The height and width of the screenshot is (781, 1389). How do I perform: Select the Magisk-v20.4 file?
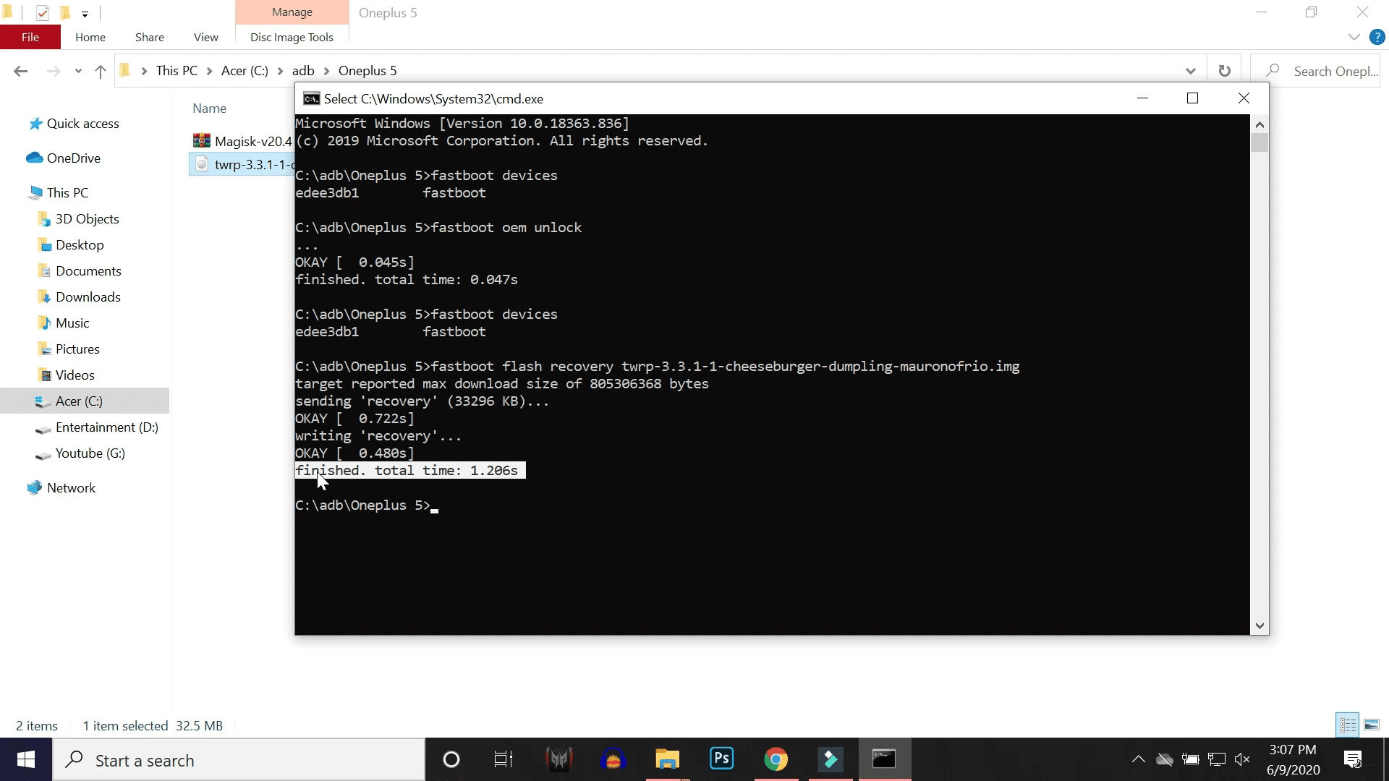(242, 141)
